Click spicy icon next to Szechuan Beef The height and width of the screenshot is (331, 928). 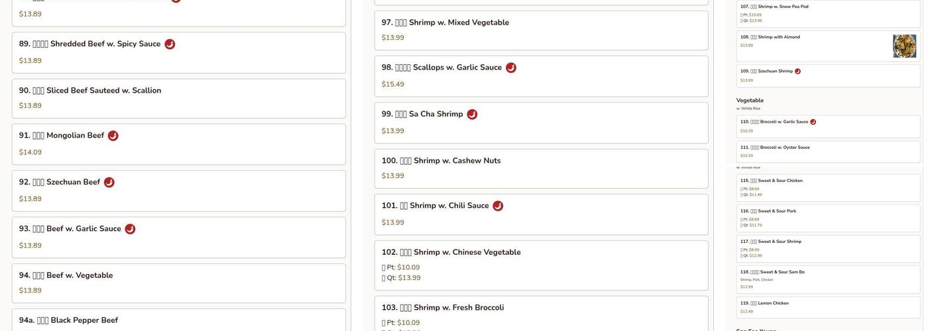click(109, 183)
